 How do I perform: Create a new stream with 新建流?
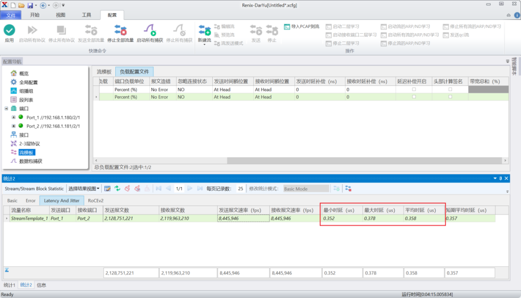pos(205,30)
